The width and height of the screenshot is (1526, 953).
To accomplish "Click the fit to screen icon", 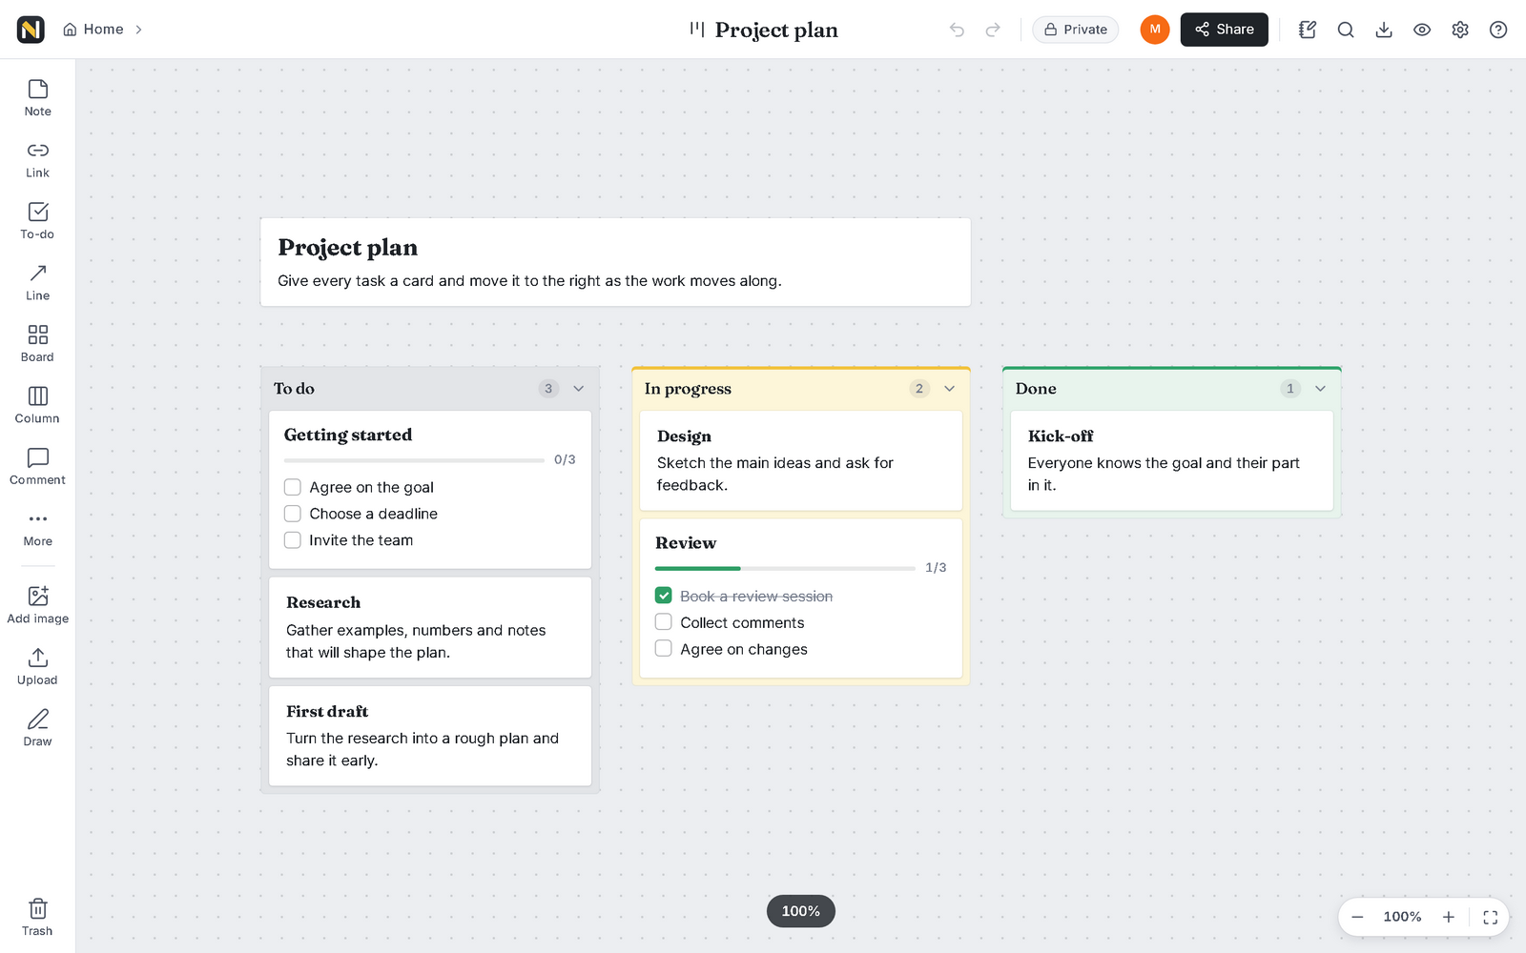I will (x=1491, y=917).
